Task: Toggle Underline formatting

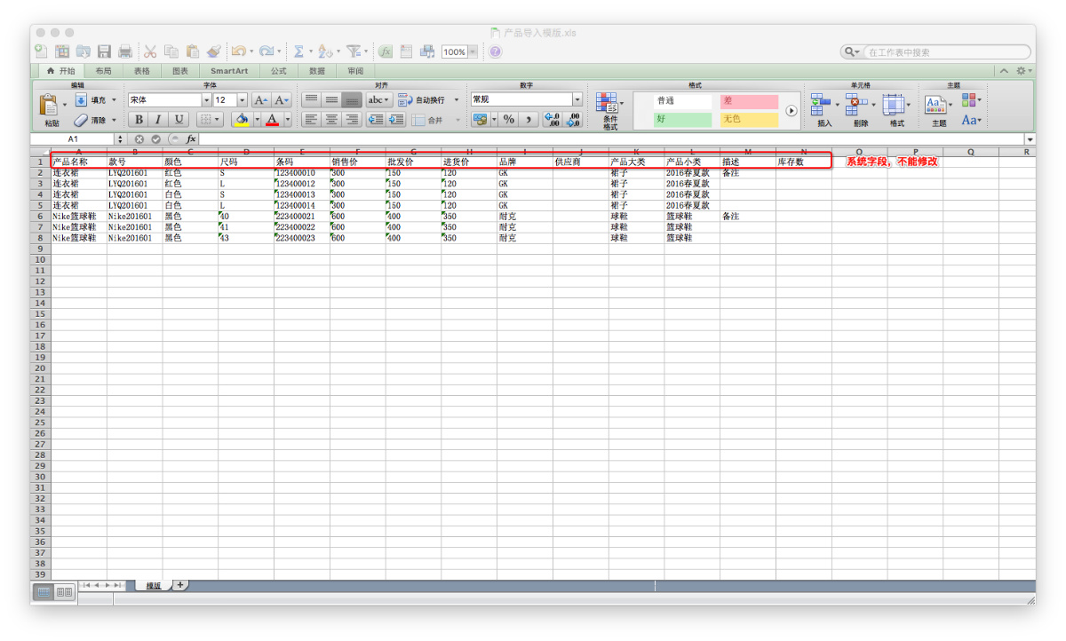Action: pos(179,119)
